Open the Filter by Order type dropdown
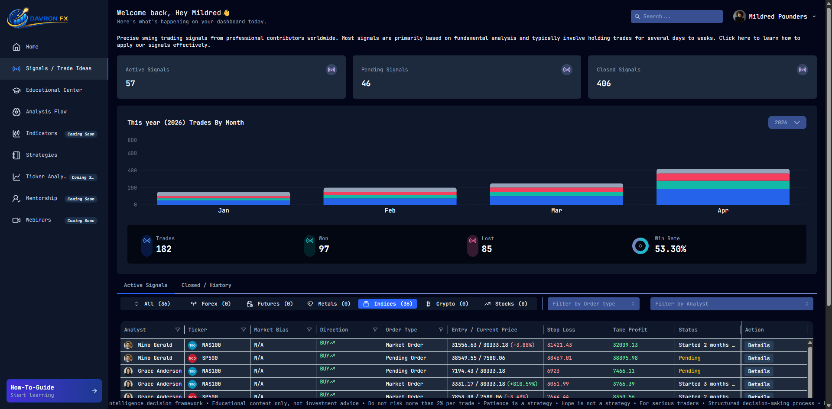This screenshot has height=409, width=832. click(x=593, y=304)
